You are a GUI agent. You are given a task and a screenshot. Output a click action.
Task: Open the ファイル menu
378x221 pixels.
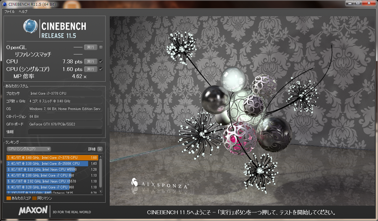[9, 12]
